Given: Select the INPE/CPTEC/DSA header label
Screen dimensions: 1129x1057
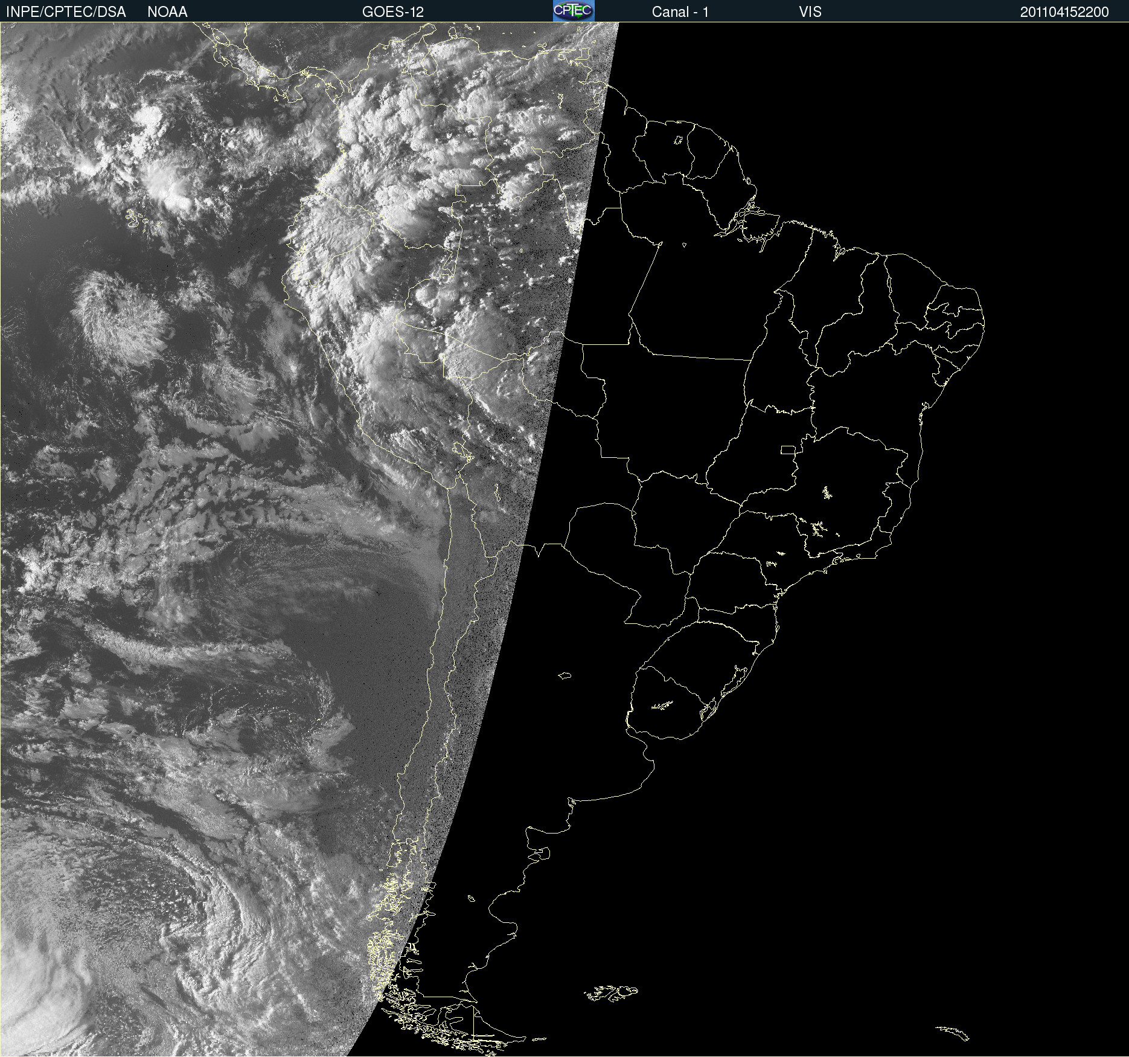Looking at the screenshot, I should [x=66, y=12].
